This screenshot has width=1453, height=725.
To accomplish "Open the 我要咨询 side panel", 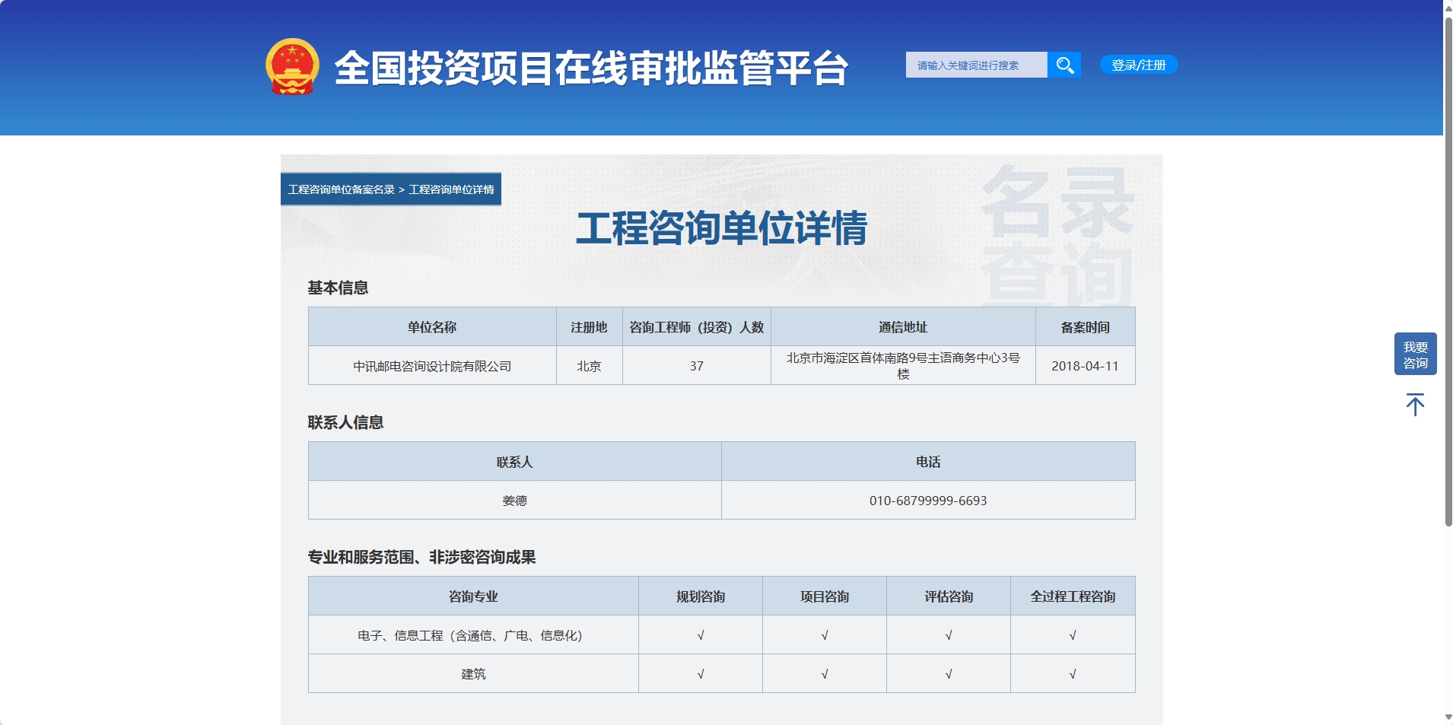I will [x=1415, y=353].
